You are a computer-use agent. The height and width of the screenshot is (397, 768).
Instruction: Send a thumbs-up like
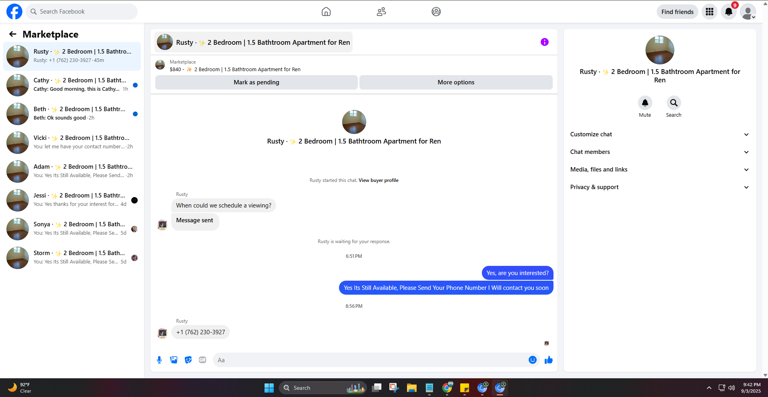pos(548,360)
